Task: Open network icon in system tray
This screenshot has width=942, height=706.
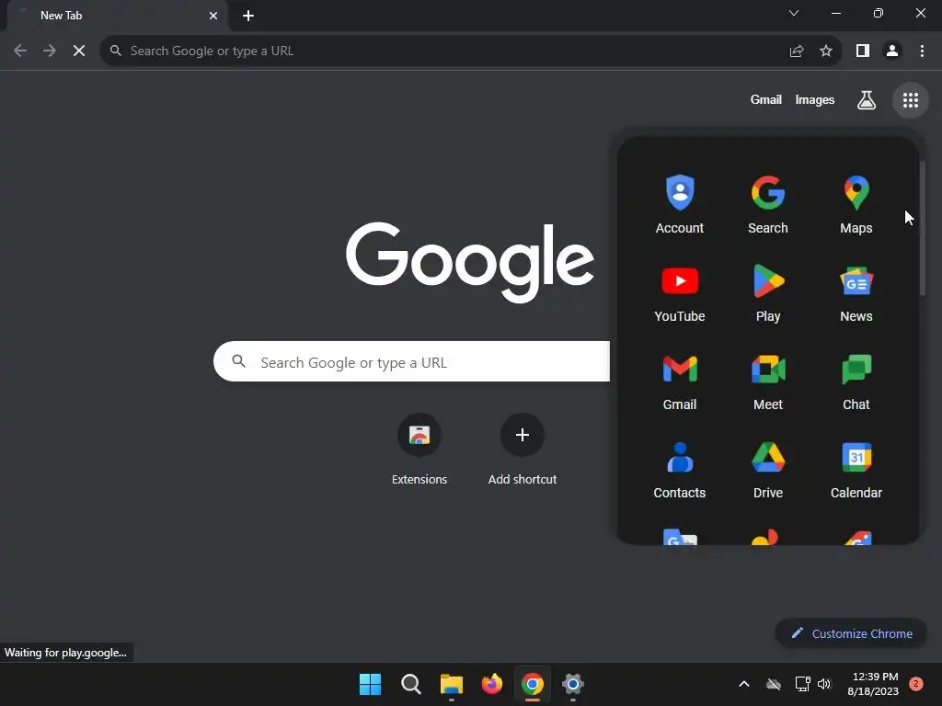Action: [802, 684]
